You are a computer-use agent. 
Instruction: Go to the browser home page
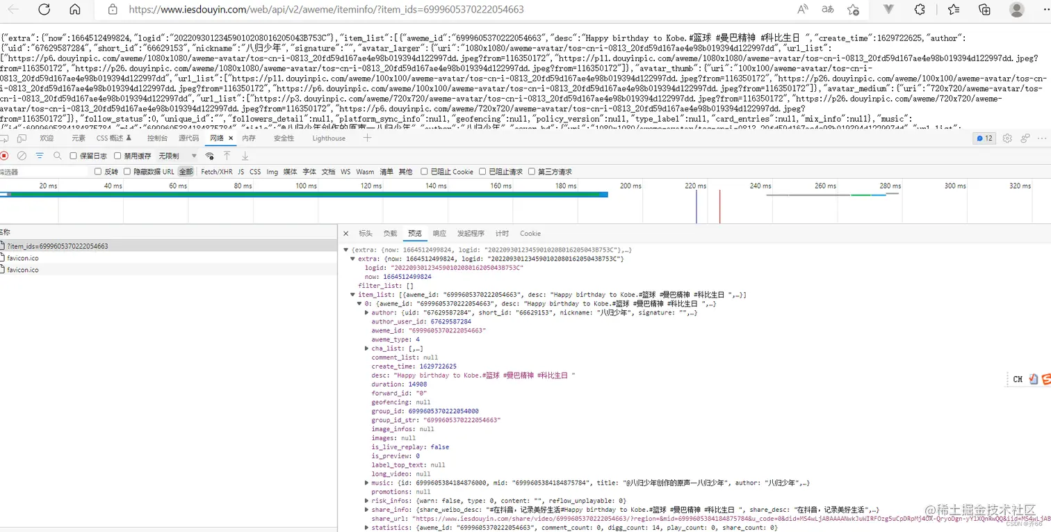[x=75, y=10]
